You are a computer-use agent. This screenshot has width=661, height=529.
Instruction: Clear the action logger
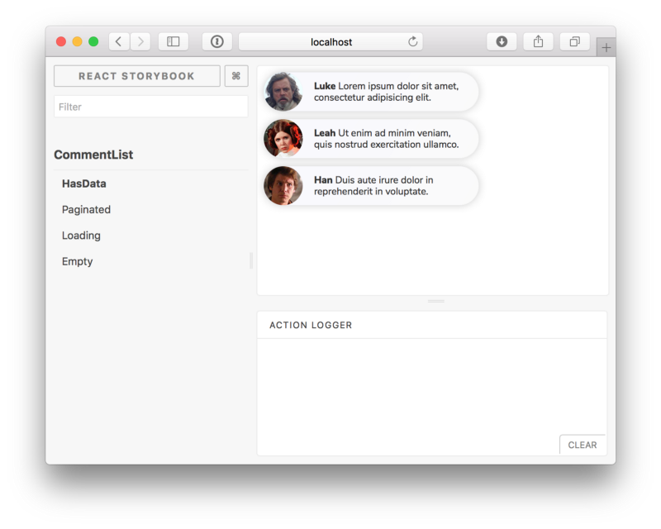[583, 445]
